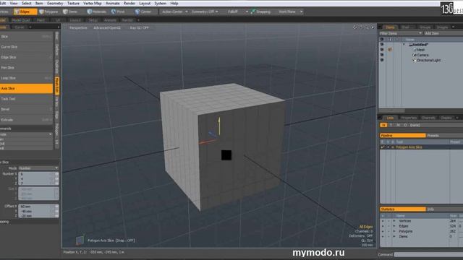The width and height of the screenshot is (463, 260).
Task: Toggle visibility eye of Directional Light
Action: (382, 60)
